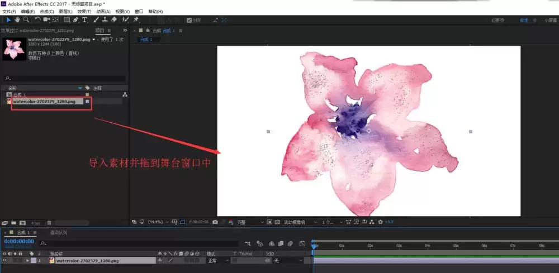
Task: Select the Puppet Pin tool
Action: click(136, 20)
